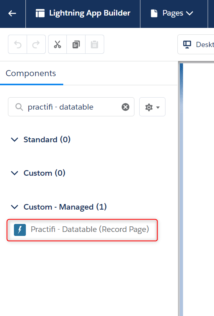
Task: Collapse the Custom - Managed (1) section
Action: click(14, 207)
